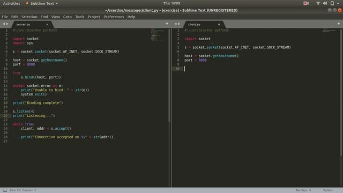Click 'Listening...' print line in server.py
The height and width of the screenshot is (193, 343).
click(x=34, y=116)
